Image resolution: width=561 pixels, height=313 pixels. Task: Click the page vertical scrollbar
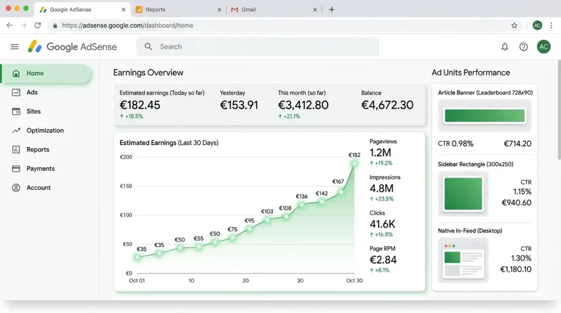pyautogui.click(x=559, y=110)
